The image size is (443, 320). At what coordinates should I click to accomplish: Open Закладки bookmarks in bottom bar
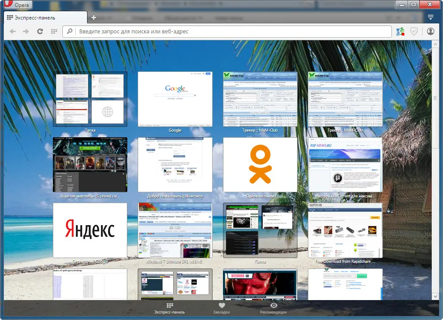click(222, 308)
